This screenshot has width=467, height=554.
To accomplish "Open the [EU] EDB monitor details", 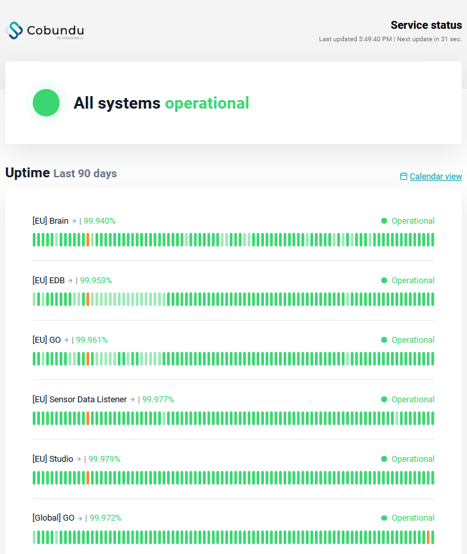I will tap(48, 281).
